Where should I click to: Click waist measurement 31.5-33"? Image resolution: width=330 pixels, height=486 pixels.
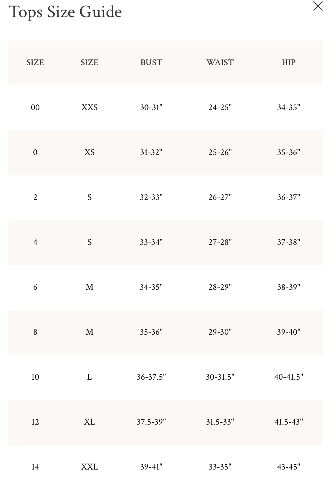click(x=220, y=422)
